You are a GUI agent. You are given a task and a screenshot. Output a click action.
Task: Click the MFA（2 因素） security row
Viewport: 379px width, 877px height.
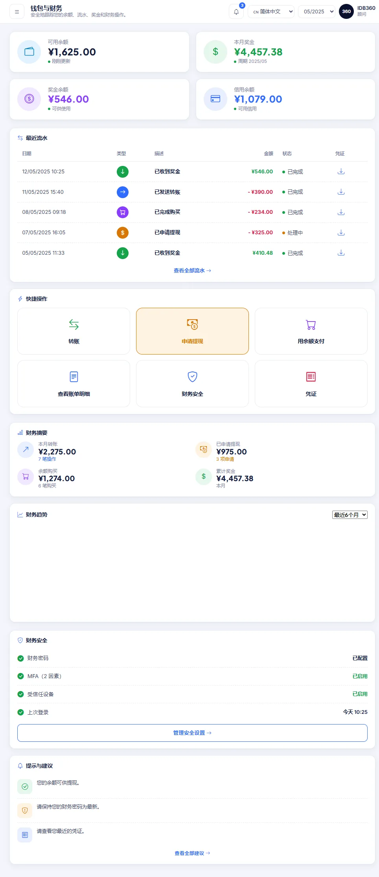pos(192,676)
